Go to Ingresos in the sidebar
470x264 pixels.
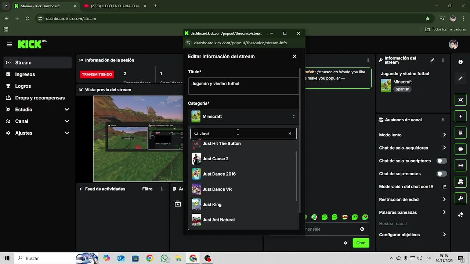click(x=37, y=74)
